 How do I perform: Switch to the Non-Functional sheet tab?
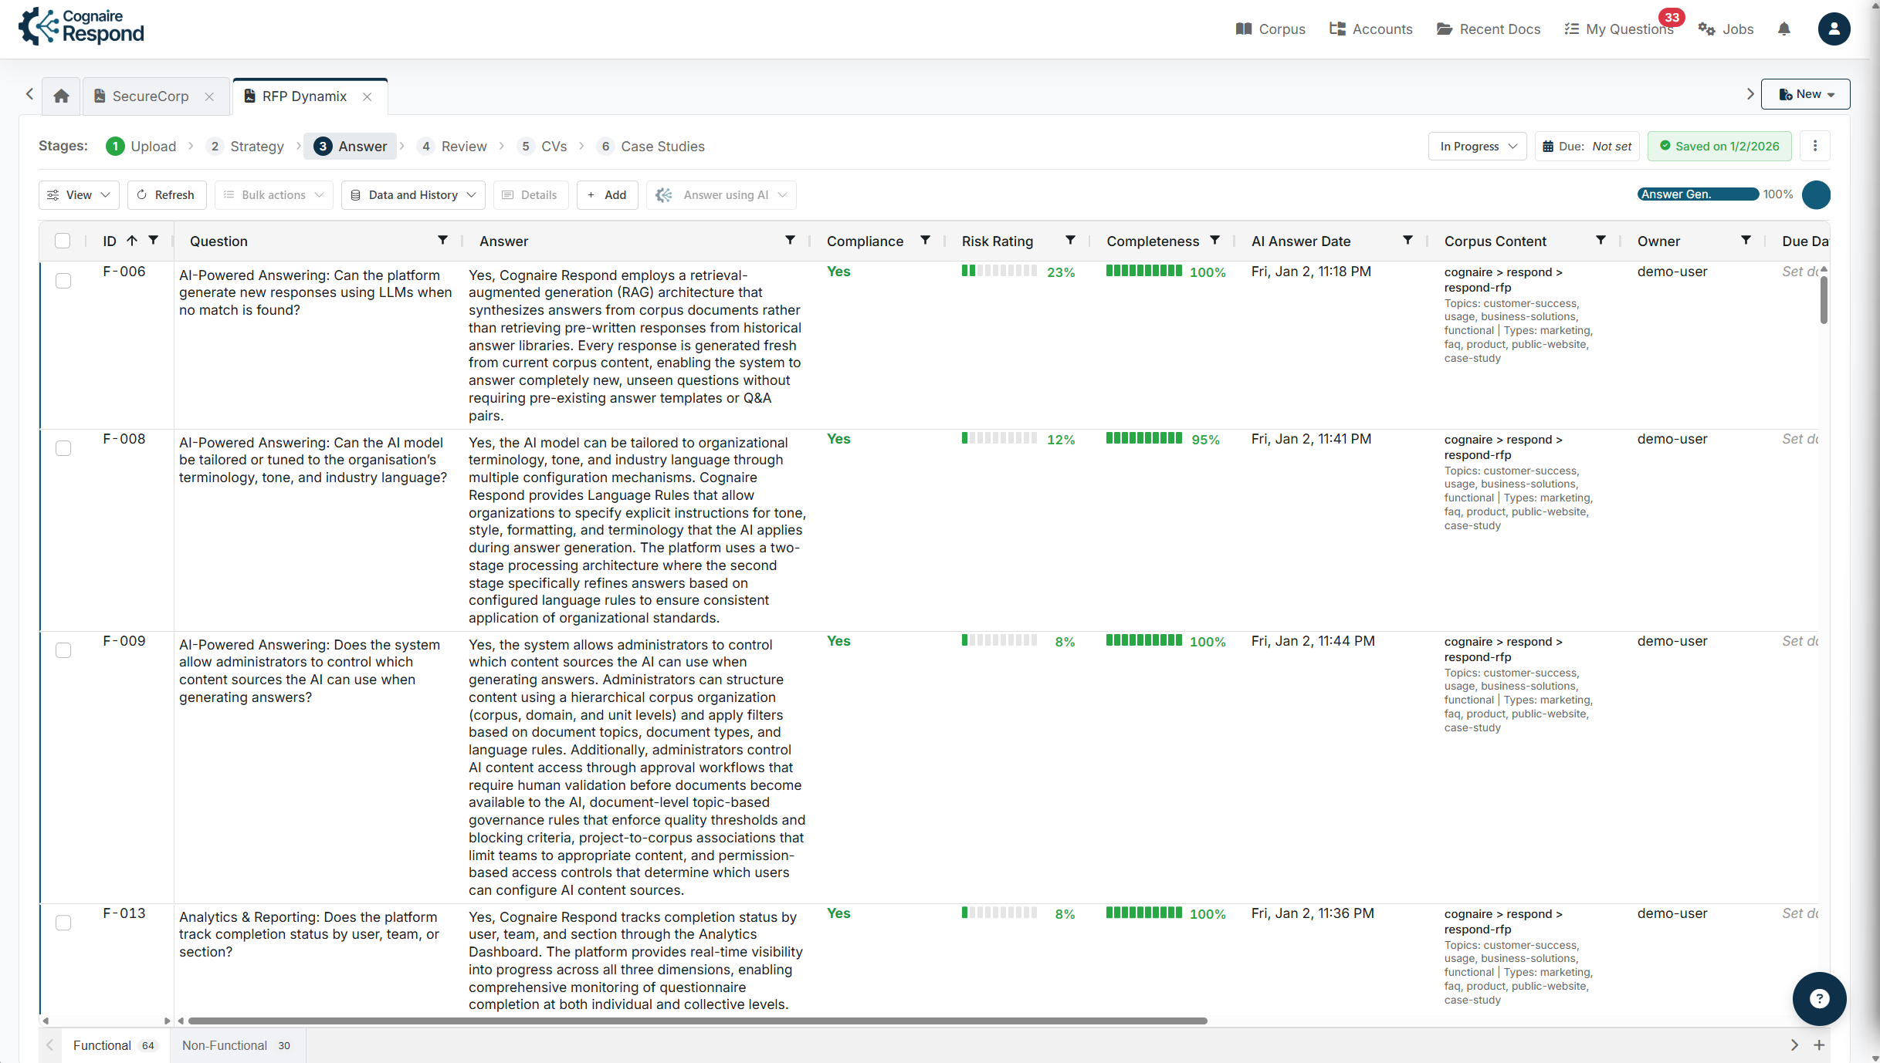(235, 1045)
